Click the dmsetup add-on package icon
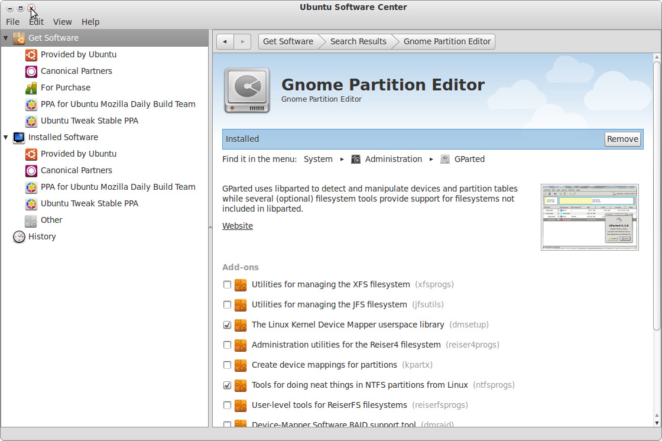Viewport: 662px width, 441px height. 241,325
